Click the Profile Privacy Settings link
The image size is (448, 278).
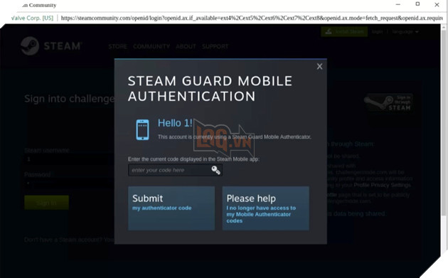point(382,185)
